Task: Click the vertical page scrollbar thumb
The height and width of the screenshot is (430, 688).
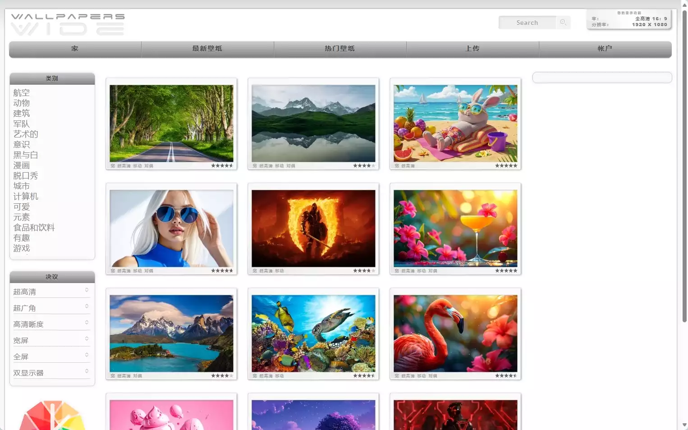Action: [684, 166]
